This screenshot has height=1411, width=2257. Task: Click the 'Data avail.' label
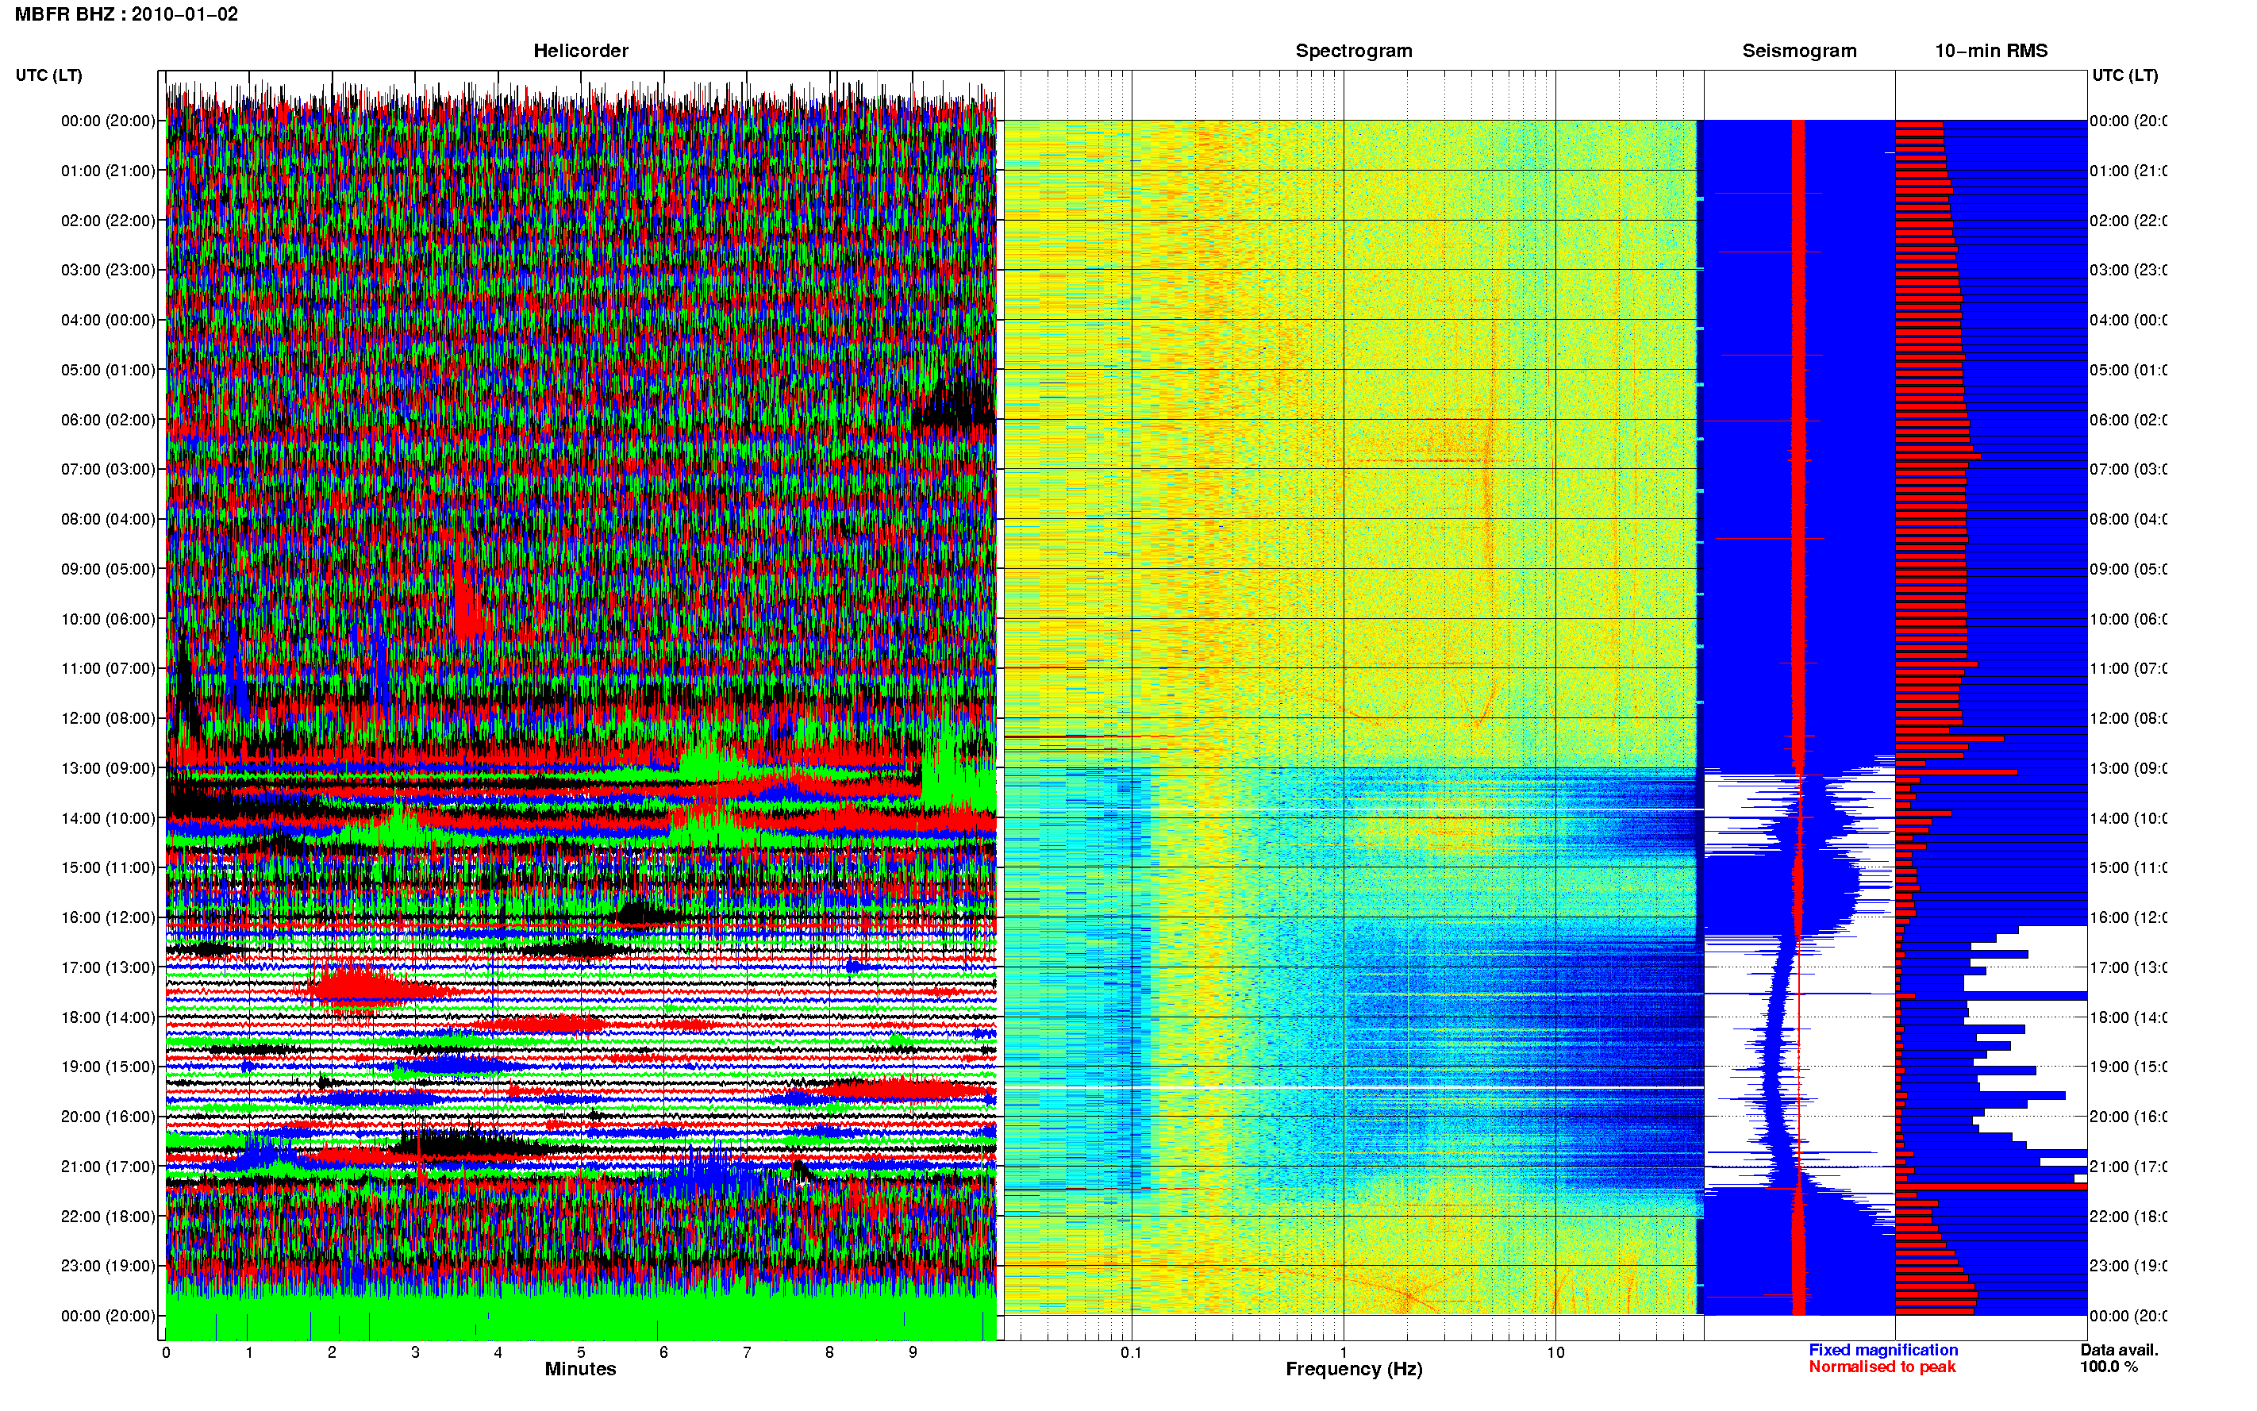[2119, 1349]
